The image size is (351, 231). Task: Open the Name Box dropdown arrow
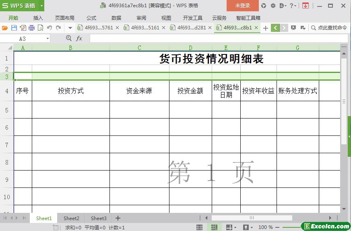tap(47, 39)
